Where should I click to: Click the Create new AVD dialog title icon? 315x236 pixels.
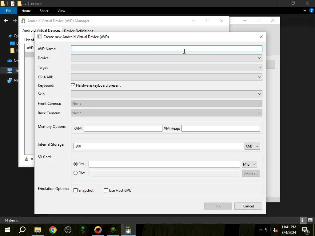click(39, 37)
